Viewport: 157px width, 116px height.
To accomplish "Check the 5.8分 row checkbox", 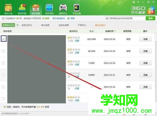I will point(3,99).
